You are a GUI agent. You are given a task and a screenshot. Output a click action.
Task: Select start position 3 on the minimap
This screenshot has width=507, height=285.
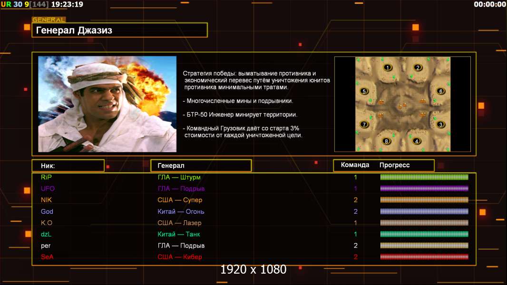point(440,124)
